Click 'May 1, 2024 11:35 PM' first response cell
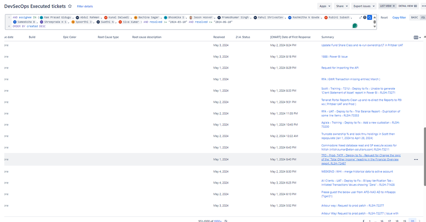The width and height of the screenshot is (426, 222). tap(284, 114)
